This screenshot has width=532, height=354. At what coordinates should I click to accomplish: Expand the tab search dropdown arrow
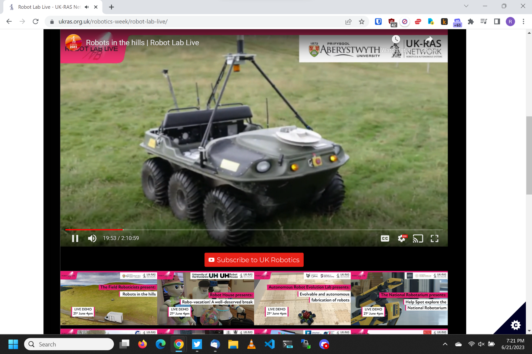coord(466,6)
